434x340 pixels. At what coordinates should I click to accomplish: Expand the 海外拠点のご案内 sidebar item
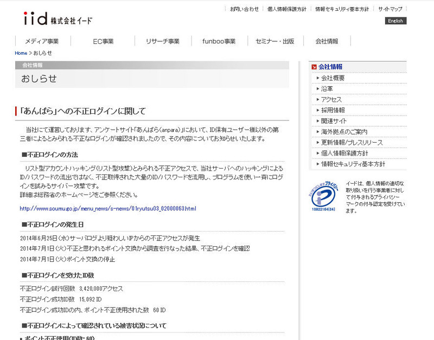click(x=346, y=131)
